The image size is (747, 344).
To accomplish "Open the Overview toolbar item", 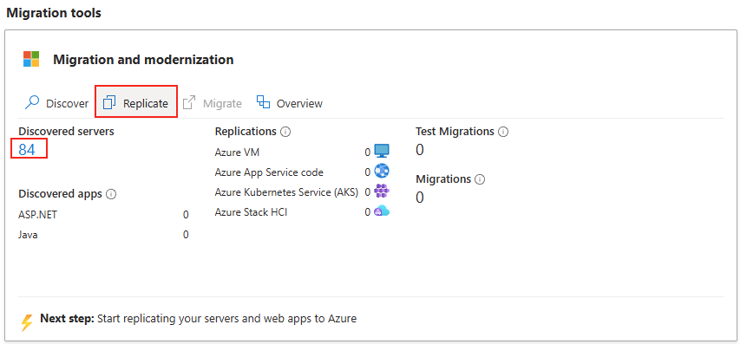I will pos(290,103).
